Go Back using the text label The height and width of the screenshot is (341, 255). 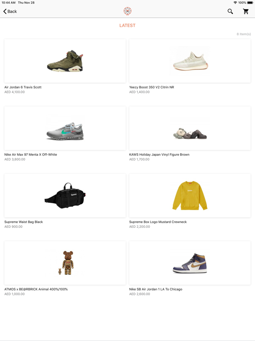tap(12, 11)
